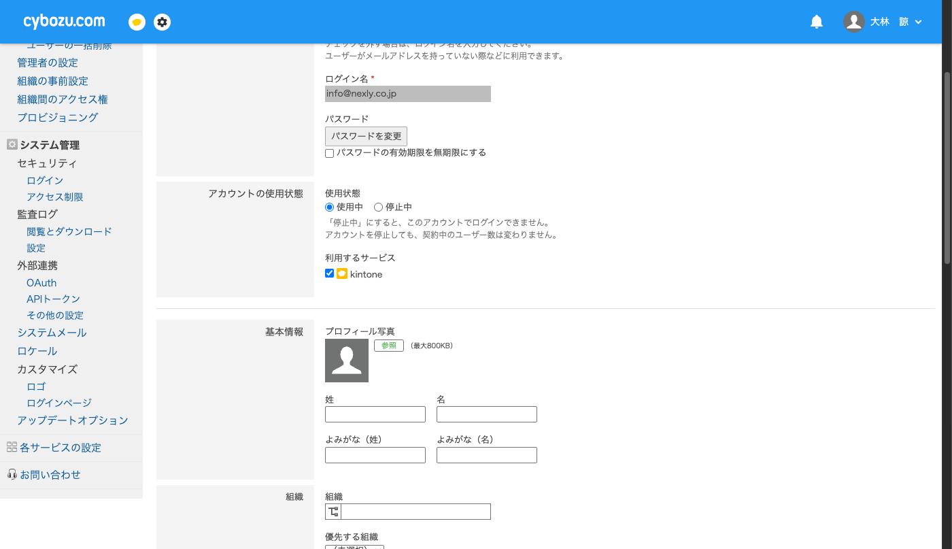Click the profile photo placeholder
The width and height of the screenshot is (952, 549).
click(347, 361)
